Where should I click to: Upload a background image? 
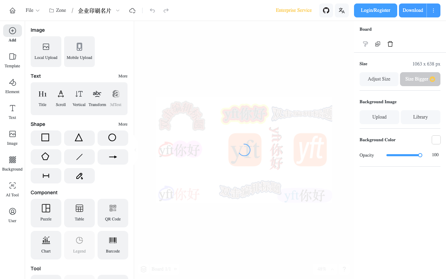379,117
